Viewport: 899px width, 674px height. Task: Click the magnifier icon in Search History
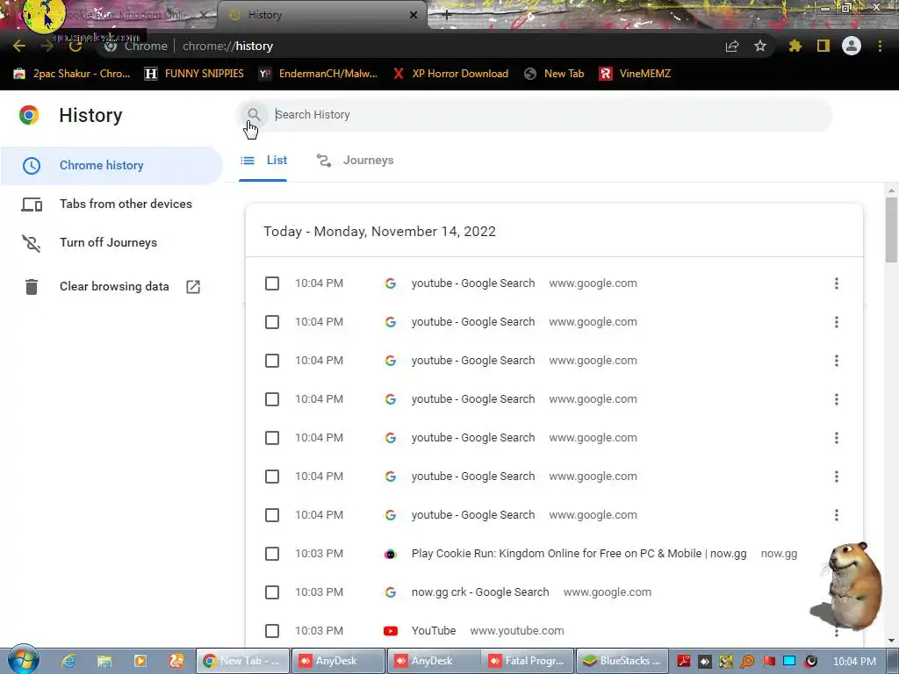254,114
